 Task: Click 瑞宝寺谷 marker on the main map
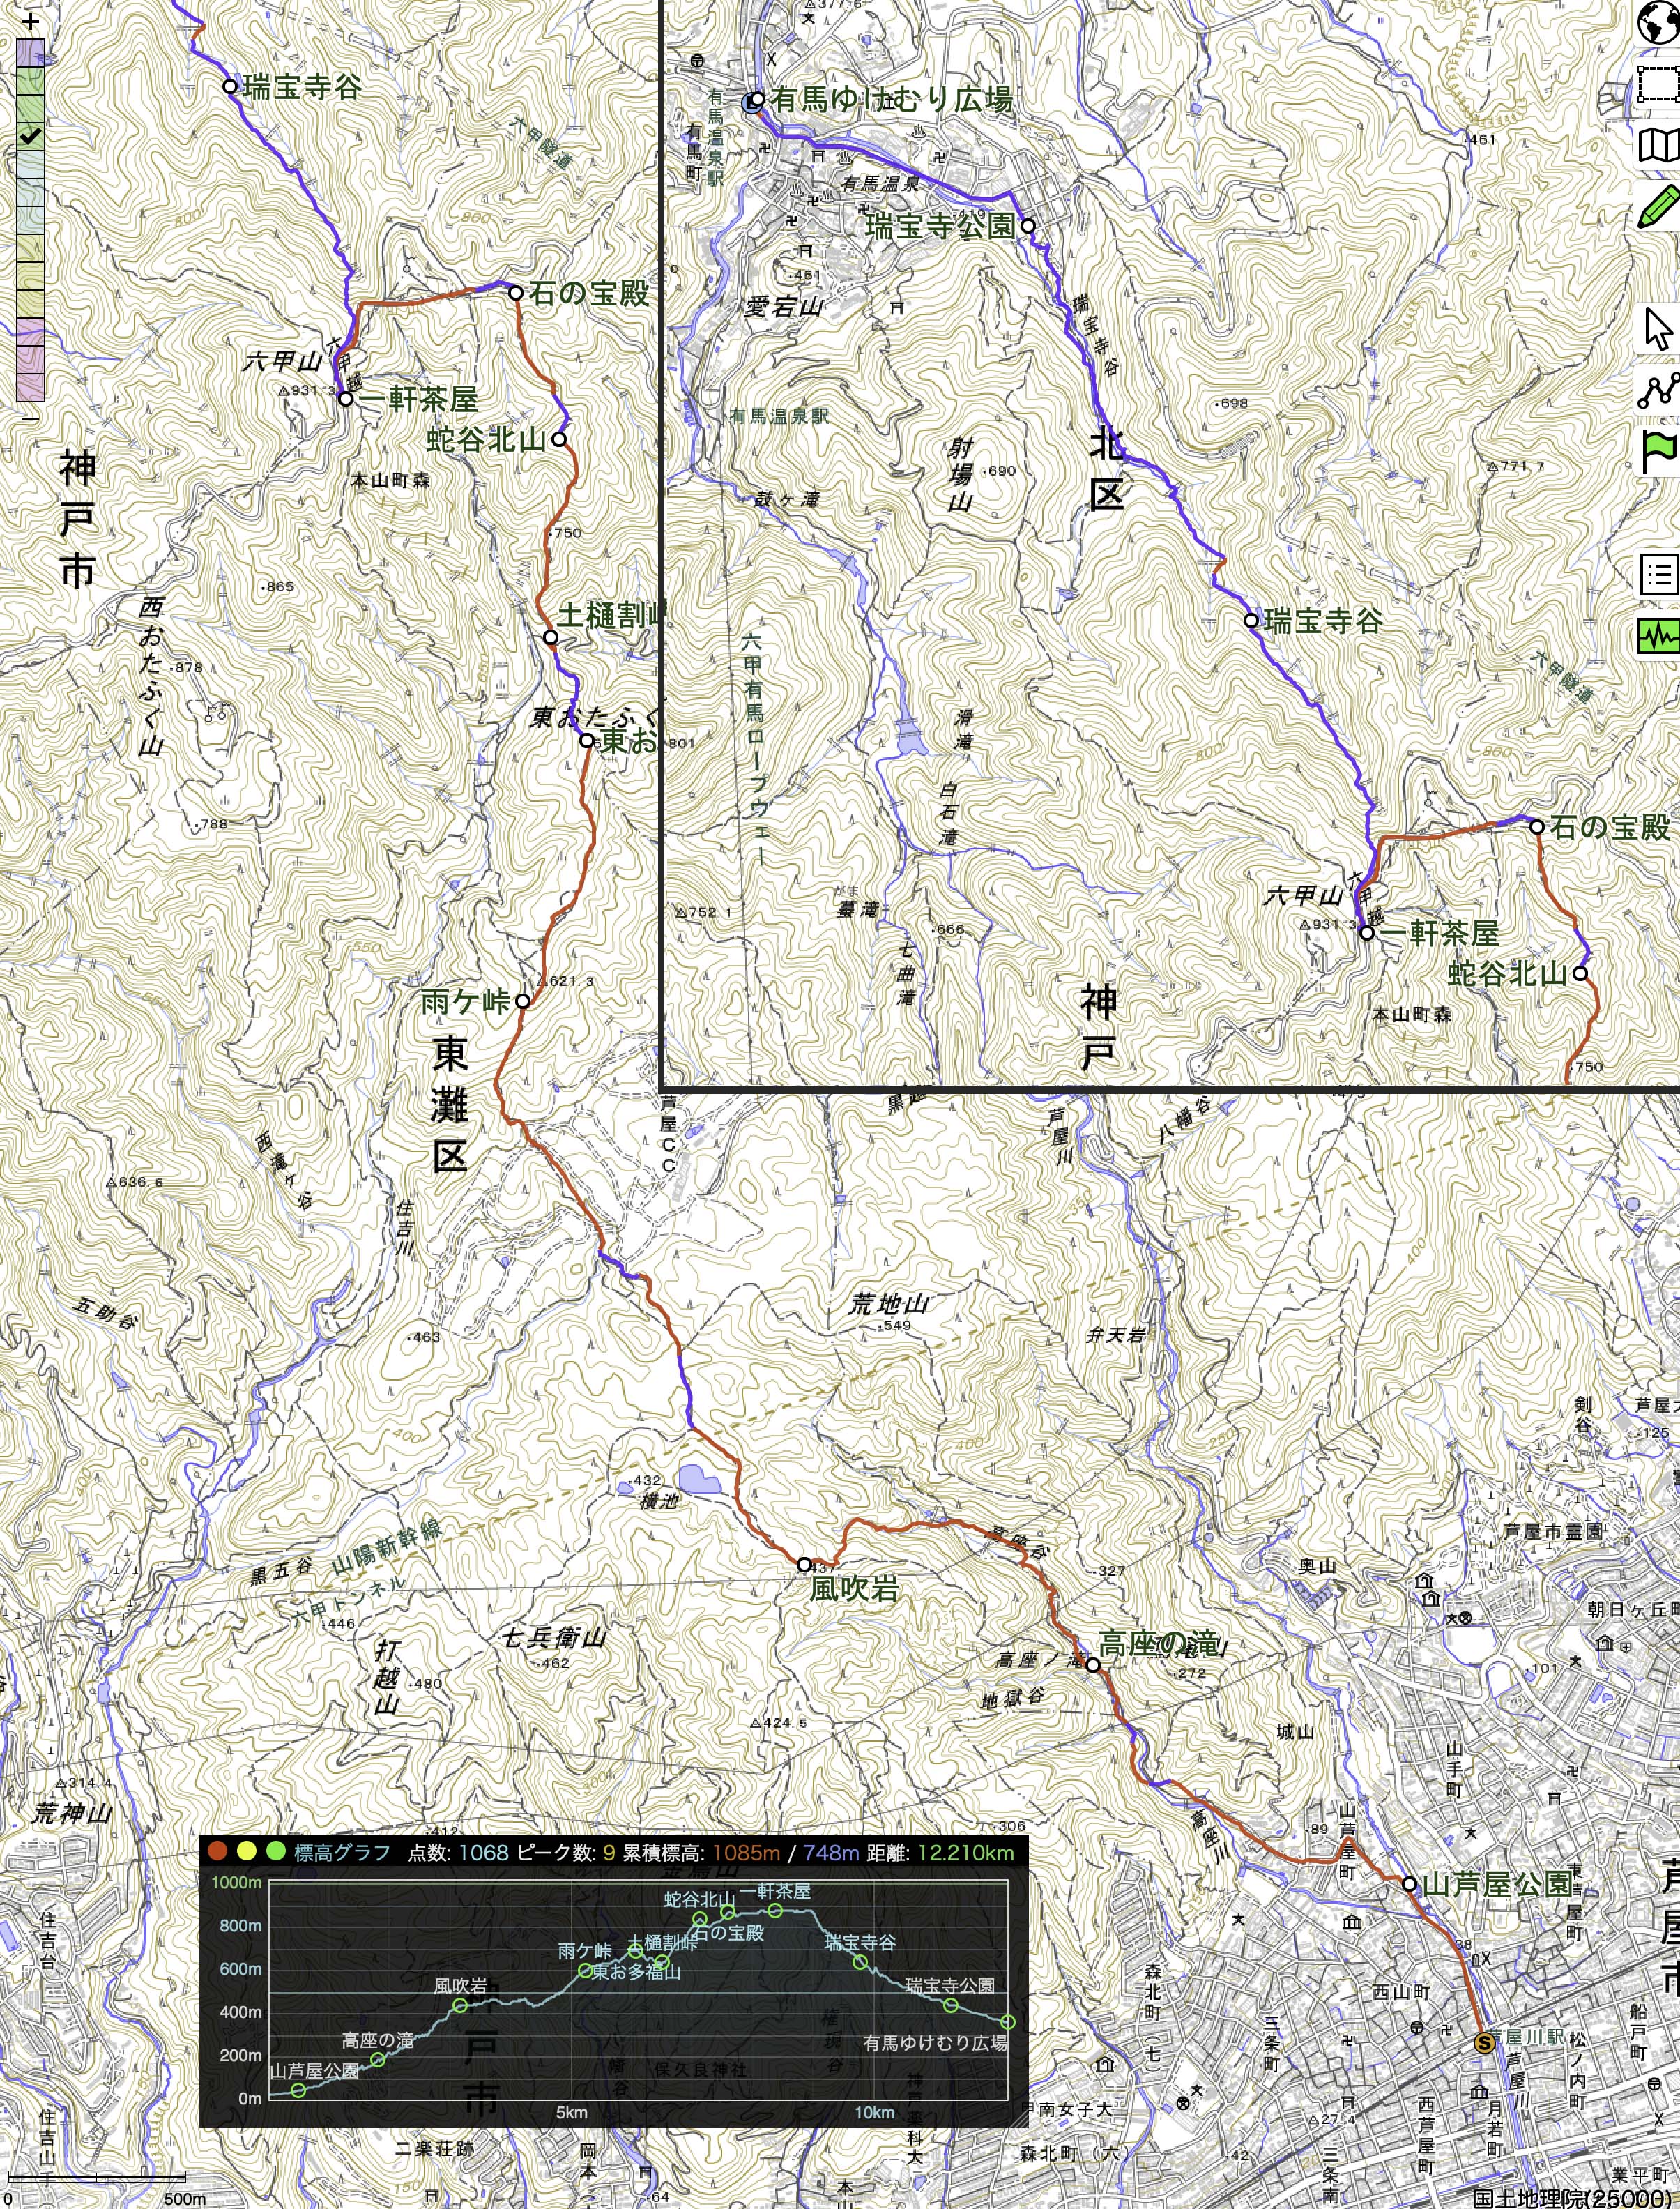pyautogui.click(x=229, y=86)
